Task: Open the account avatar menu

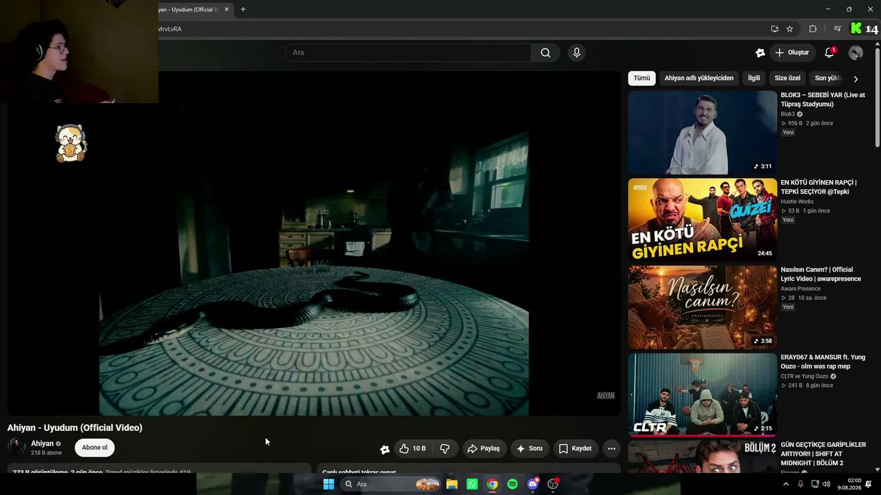Action: coord(856,52)
